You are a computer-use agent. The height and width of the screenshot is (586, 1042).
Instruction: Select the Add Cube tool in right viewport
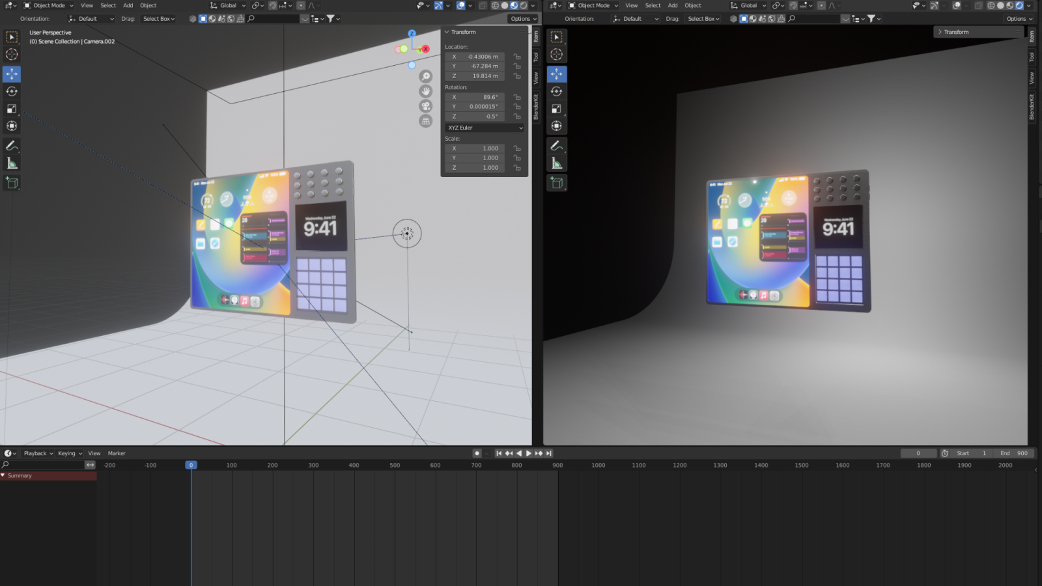coord(557,183)
